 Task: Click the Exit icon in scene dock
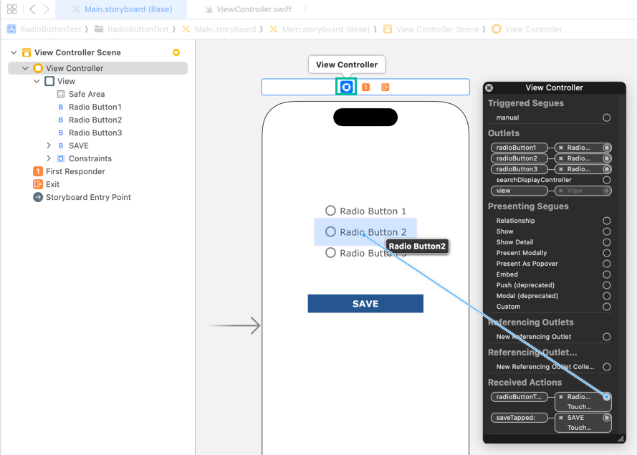[385, 87]
